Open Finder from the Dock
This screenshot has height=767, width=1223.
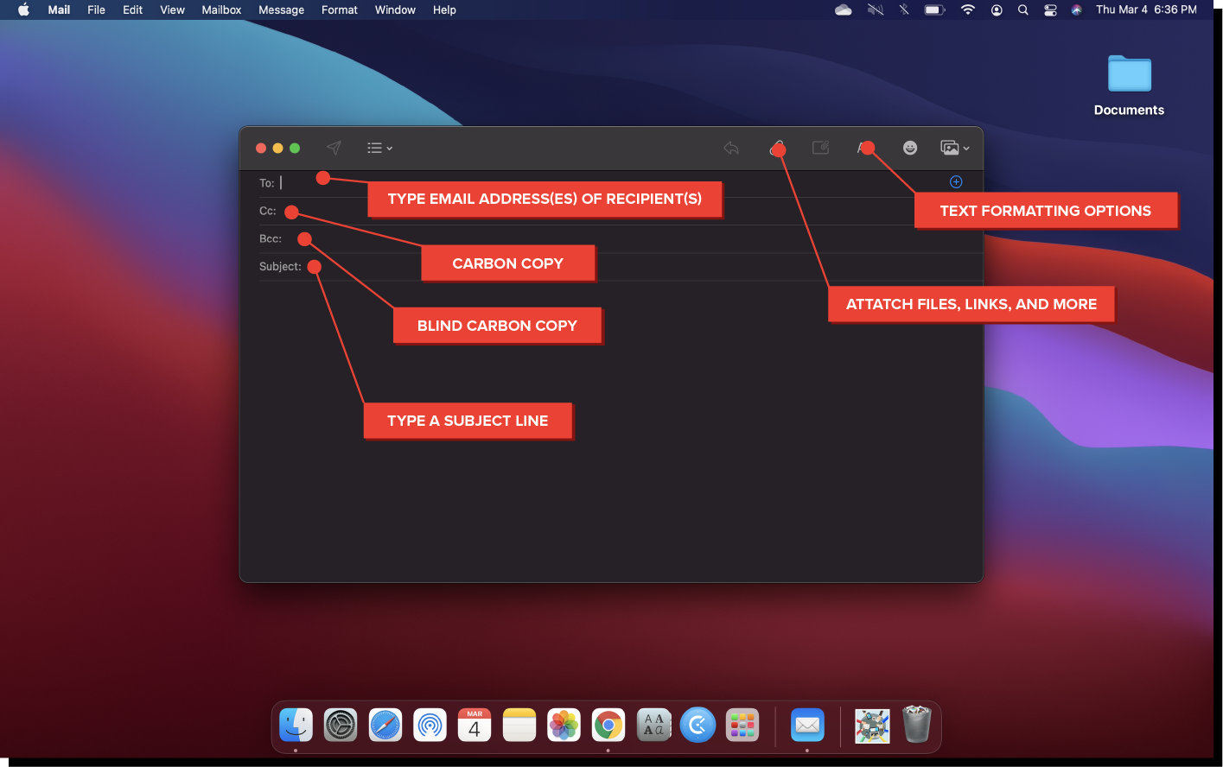coord(296,726)
